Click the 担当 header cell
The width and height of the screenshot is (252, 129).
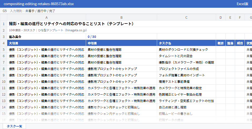coord(230,43)
